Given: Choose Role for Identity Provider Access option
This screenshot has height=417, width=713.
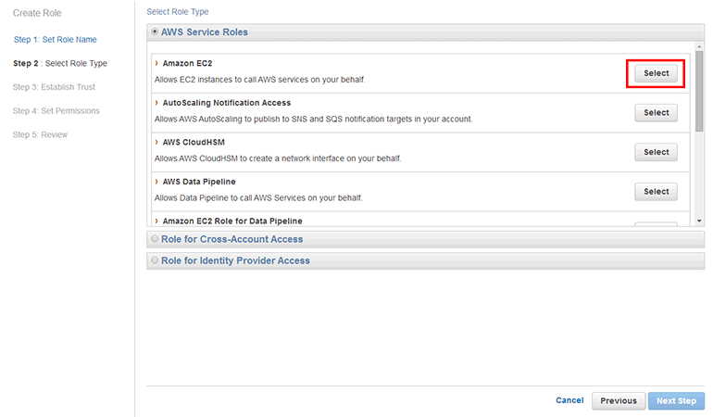Looking at the screenshot, I should (155, 260).
